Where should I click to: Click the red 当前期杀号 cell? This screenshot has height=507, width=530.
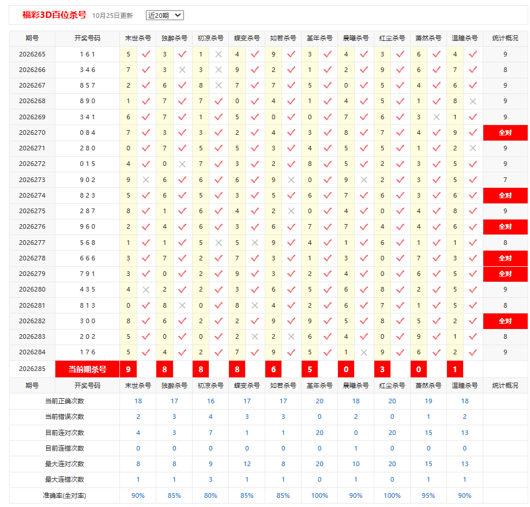click(87, 369)
